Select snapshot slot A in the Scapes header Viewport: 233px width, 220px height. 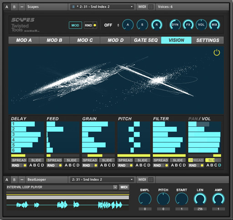pos(7,7)
